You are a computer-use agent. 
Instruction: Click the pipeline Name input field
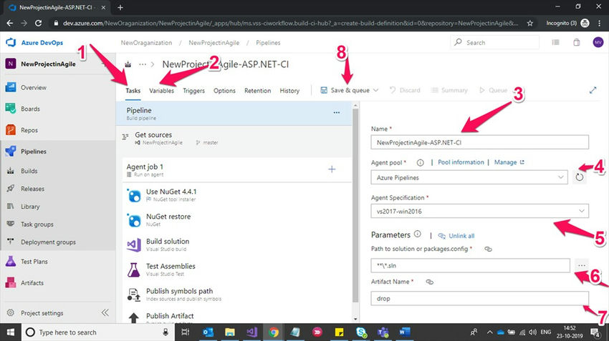(479, 142)
